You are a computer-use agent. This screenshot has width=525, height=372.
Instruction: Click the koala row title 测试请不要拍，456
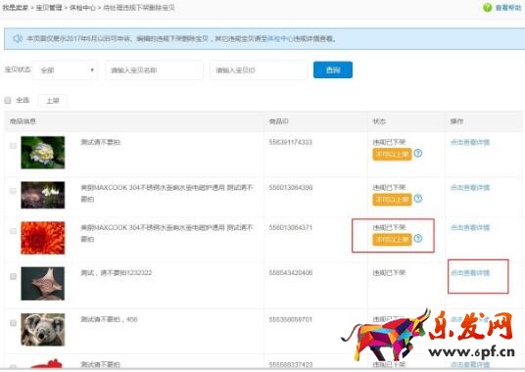[x=109, y=319]
